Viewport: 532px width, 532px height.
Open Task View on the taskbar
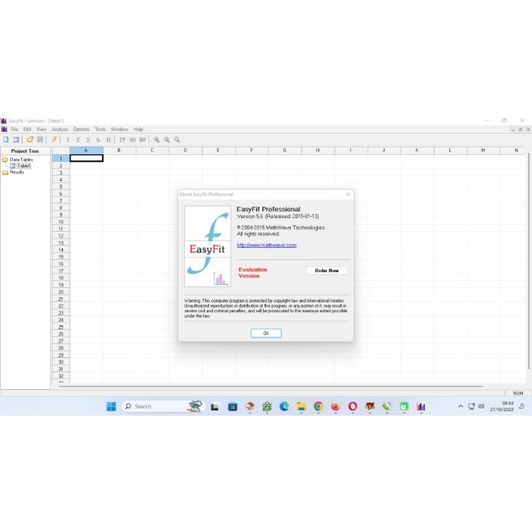coord(215,407)
